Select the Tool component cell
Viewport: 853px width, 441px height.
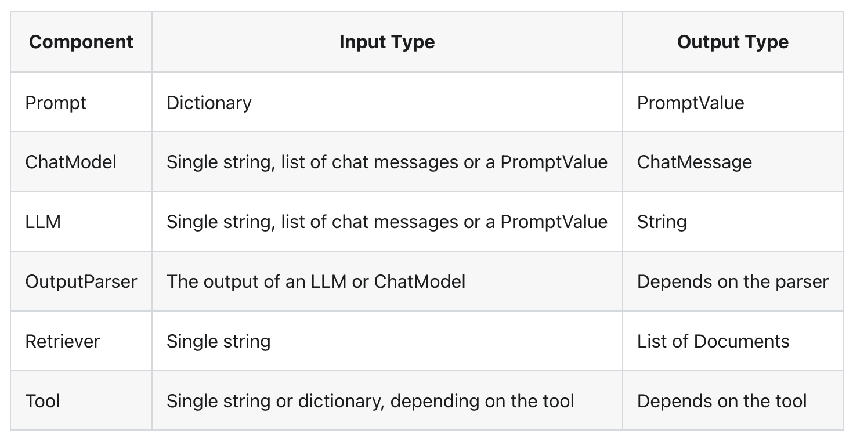[42, 401]
